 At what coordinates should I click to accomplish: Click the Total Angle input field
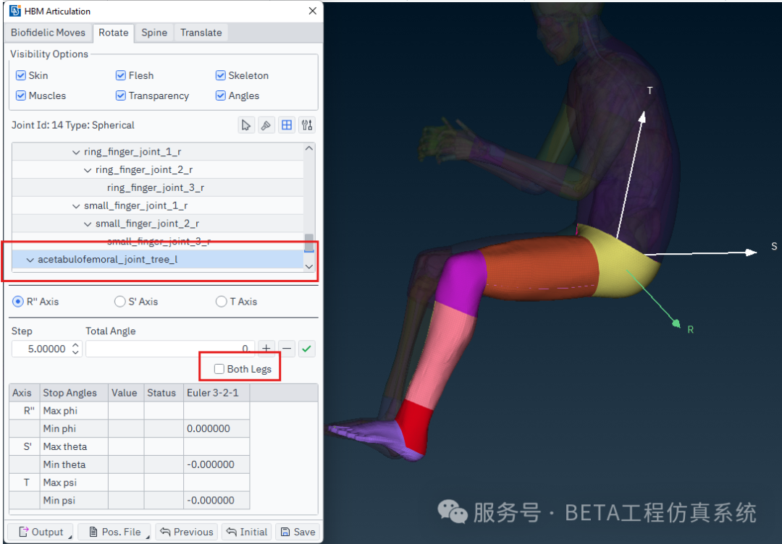pyautogui.click(x=170, y=349)
